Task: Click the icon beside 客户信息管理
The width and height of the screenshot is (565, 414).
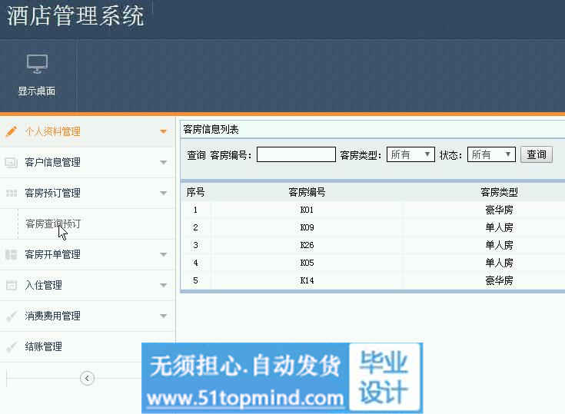Action: (12, 162)
